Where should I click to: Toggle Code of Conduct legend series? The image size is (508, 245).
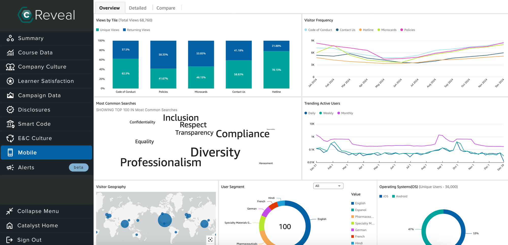tap(318, 30)
